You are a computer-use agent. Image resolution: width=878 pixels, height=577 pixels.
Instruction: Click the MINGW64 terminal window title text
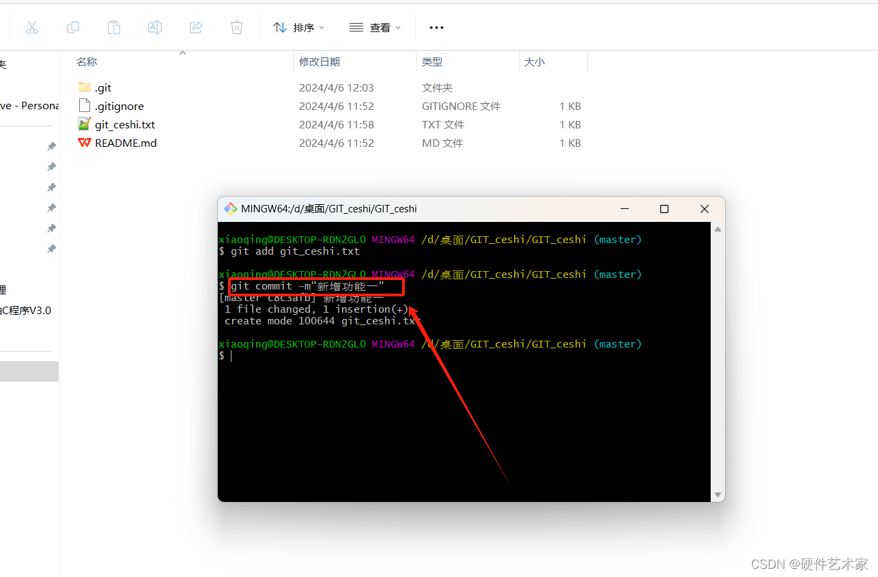(x=329, y=209)
